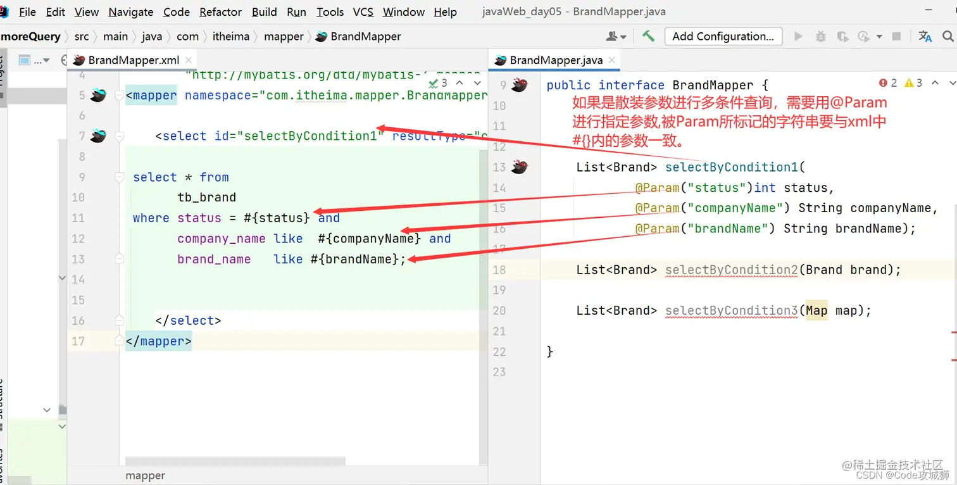
Task: Click the Build project hammer icon
Action: tap(648, 36)
